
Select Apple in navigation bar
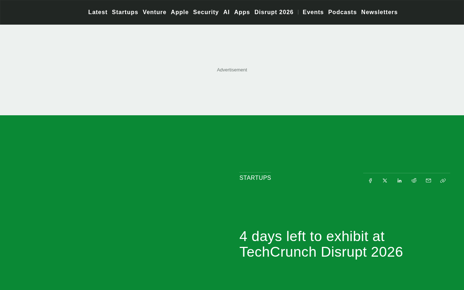(x=180, y=12)
